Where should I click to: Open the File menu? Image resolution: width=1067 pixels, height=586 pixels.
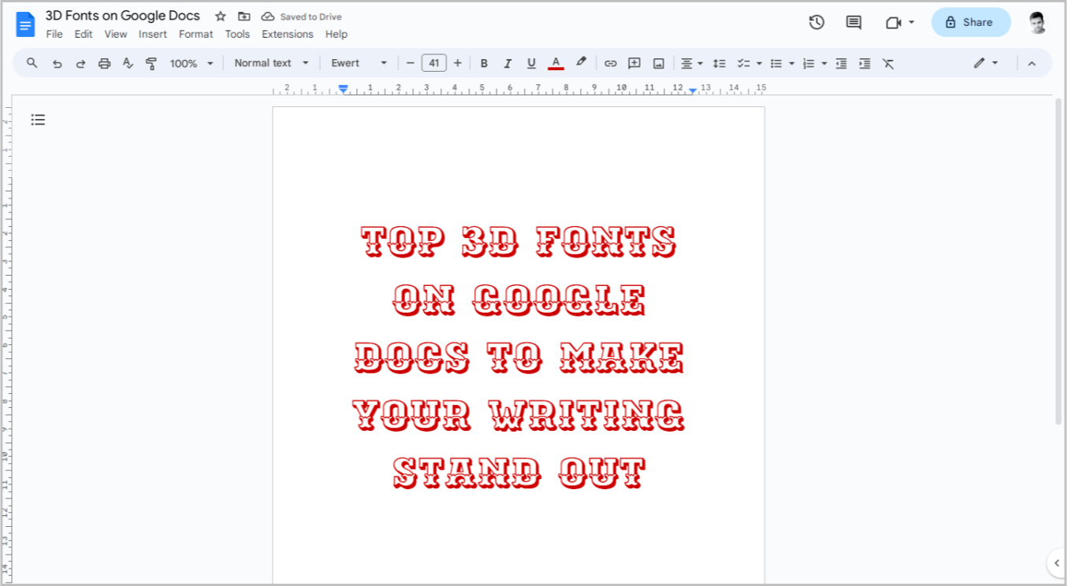54,34
